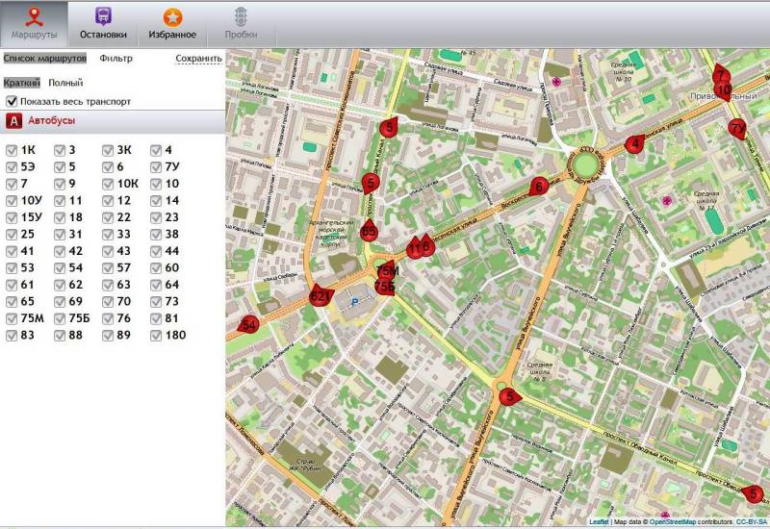This screenshot has width=770, height=529.
Task: Switch list to Полный mode
Action: pyautogui.click(x=65, y=83)
